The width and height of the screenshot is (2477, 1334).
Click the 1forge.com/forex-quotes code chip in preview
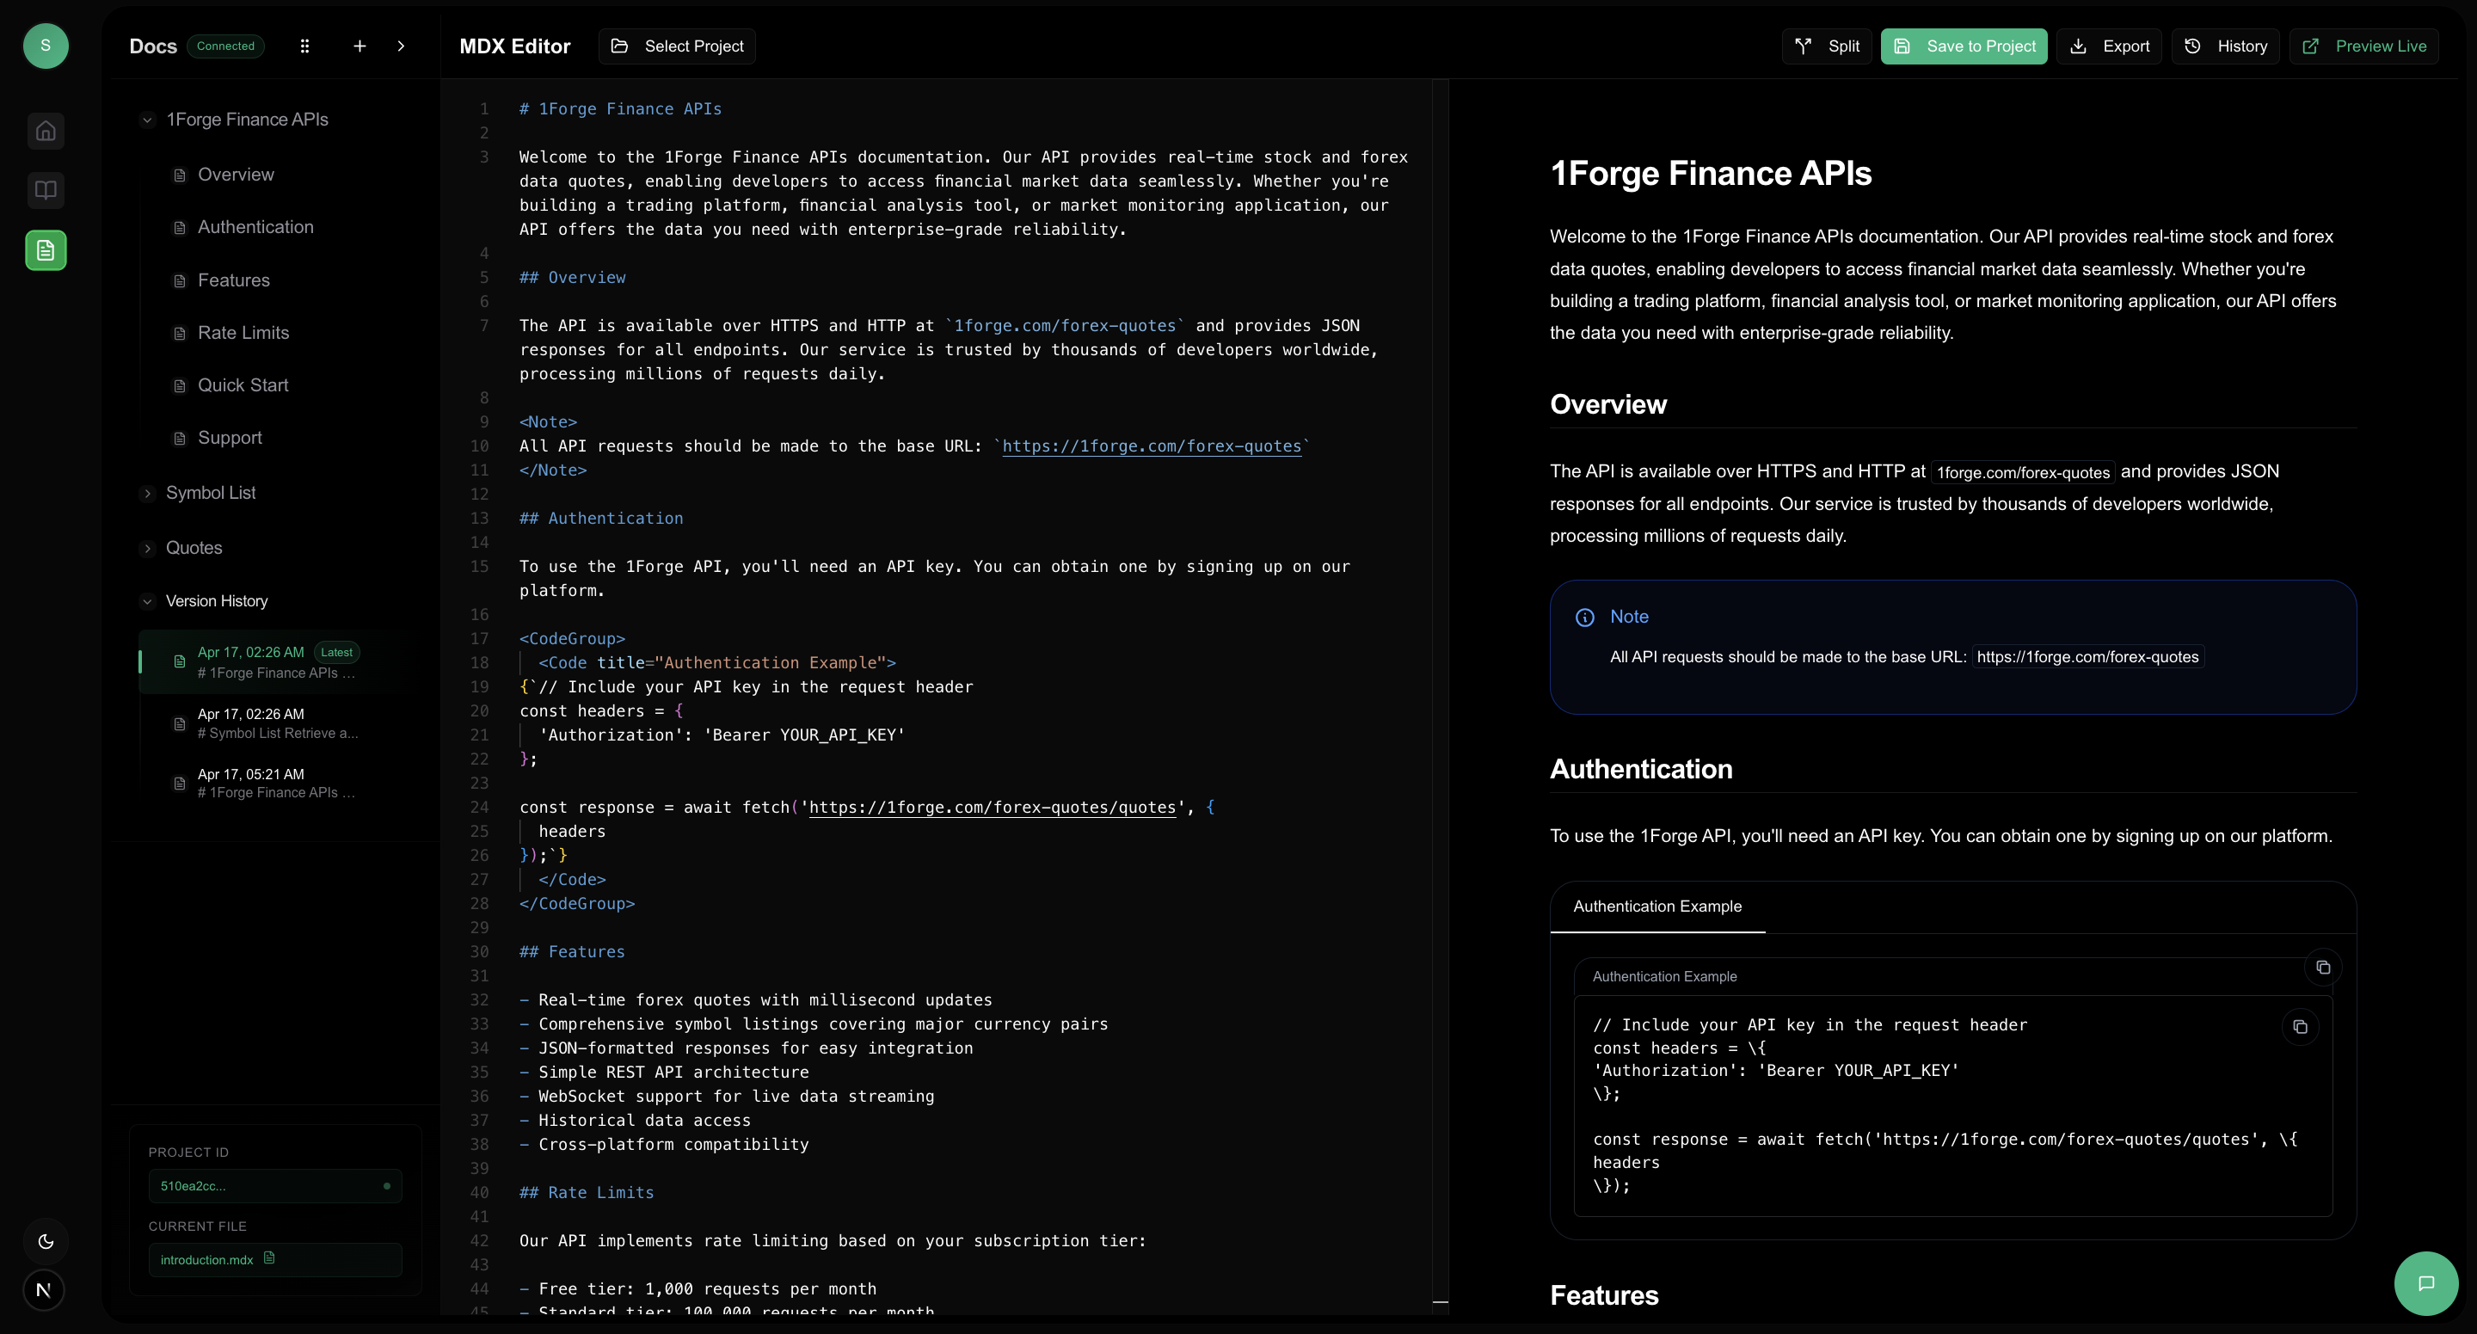click(2022, 472)
